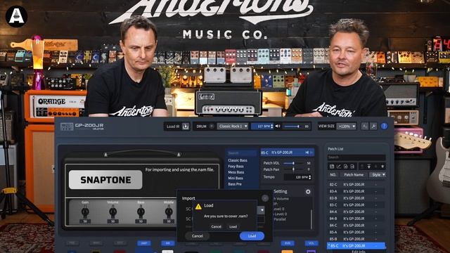Click the Bass knob on the amp
Viewport: 450px width, 253px height.
point(141,212)
